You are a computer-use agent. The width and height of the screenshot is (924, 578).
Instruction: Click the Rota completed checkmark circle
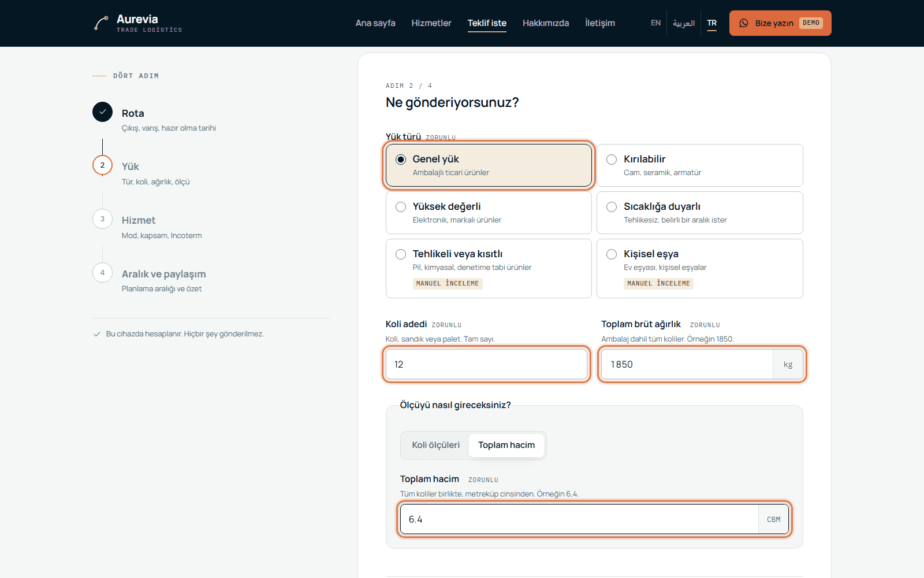point(102,112)
